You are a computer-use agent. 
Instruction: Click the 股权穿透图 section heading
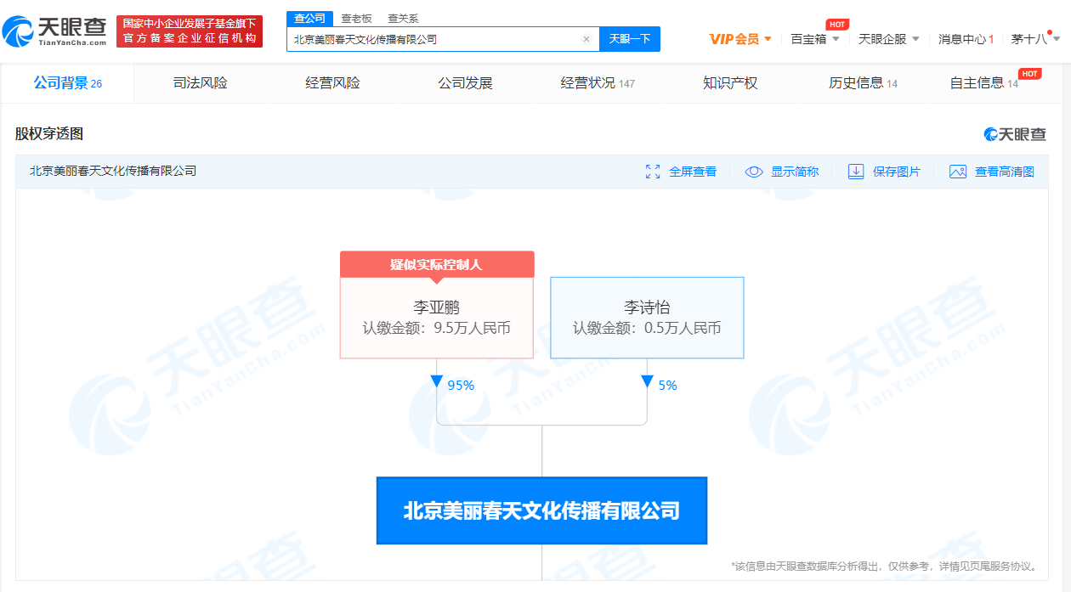tap(49, 134)
